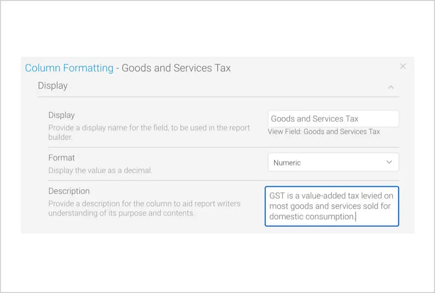The image size is (435, 293).
Task: Close the Column Formatting dialog
Action: coord(403,66)
